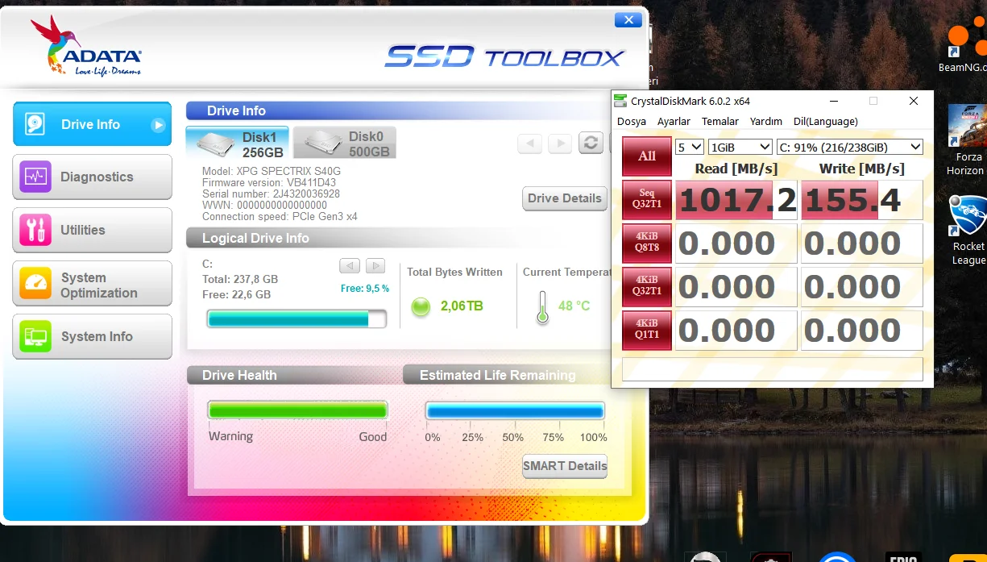Open SMART Details
This screenshot has height=562, width=987.
click(564, 465)
